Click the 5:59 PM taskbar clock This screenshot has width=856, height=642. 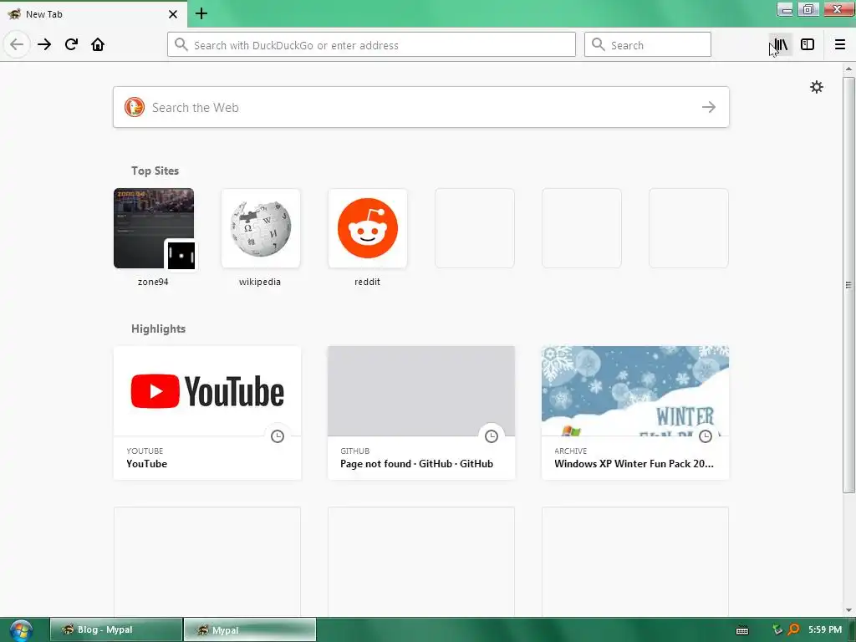[825, 629]
